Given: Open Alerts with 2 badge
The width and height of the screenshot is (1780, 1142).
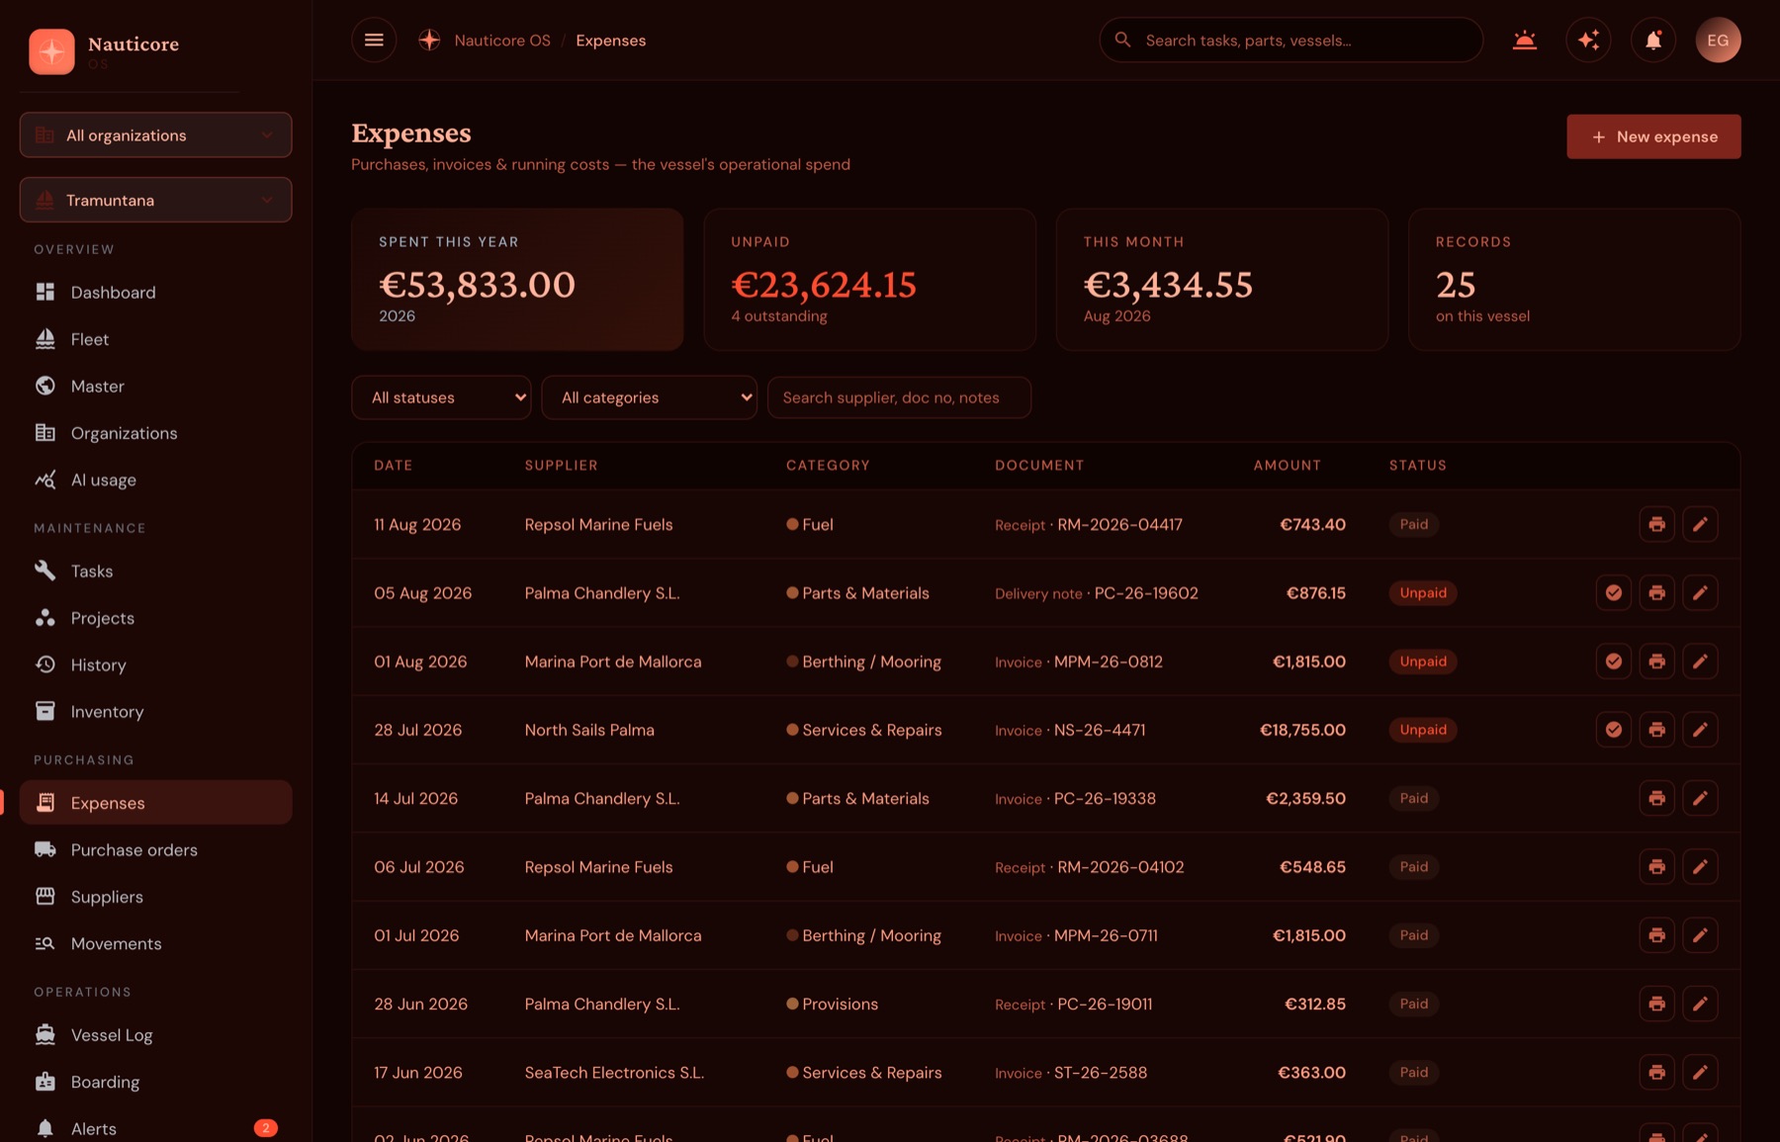Looking at the screenshot, I should tap(155, 1129).
